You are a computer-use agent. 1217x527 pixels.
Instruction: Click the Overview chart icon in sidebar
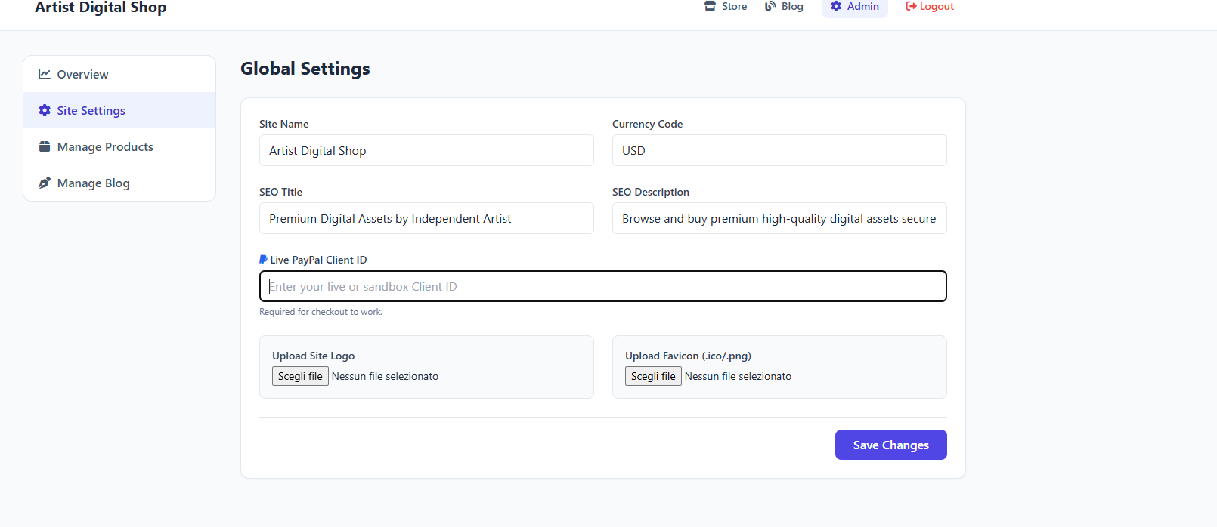(x=45, y=74)
